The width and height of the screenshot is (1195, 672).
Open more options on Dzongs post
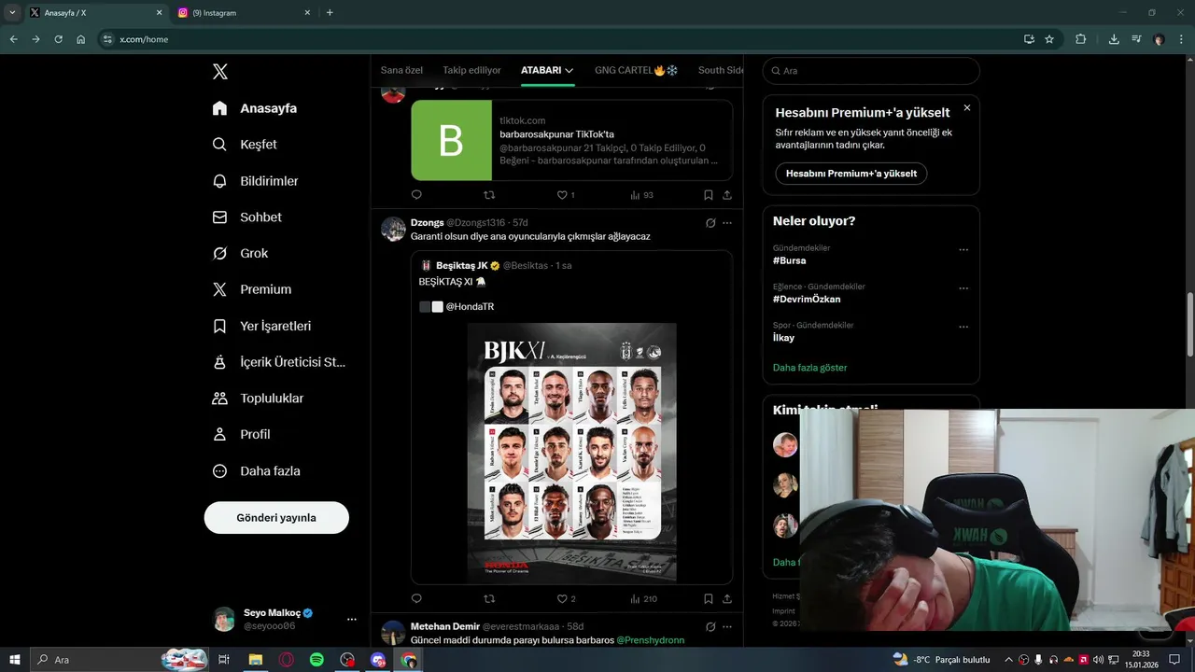(x=727, y=223)
